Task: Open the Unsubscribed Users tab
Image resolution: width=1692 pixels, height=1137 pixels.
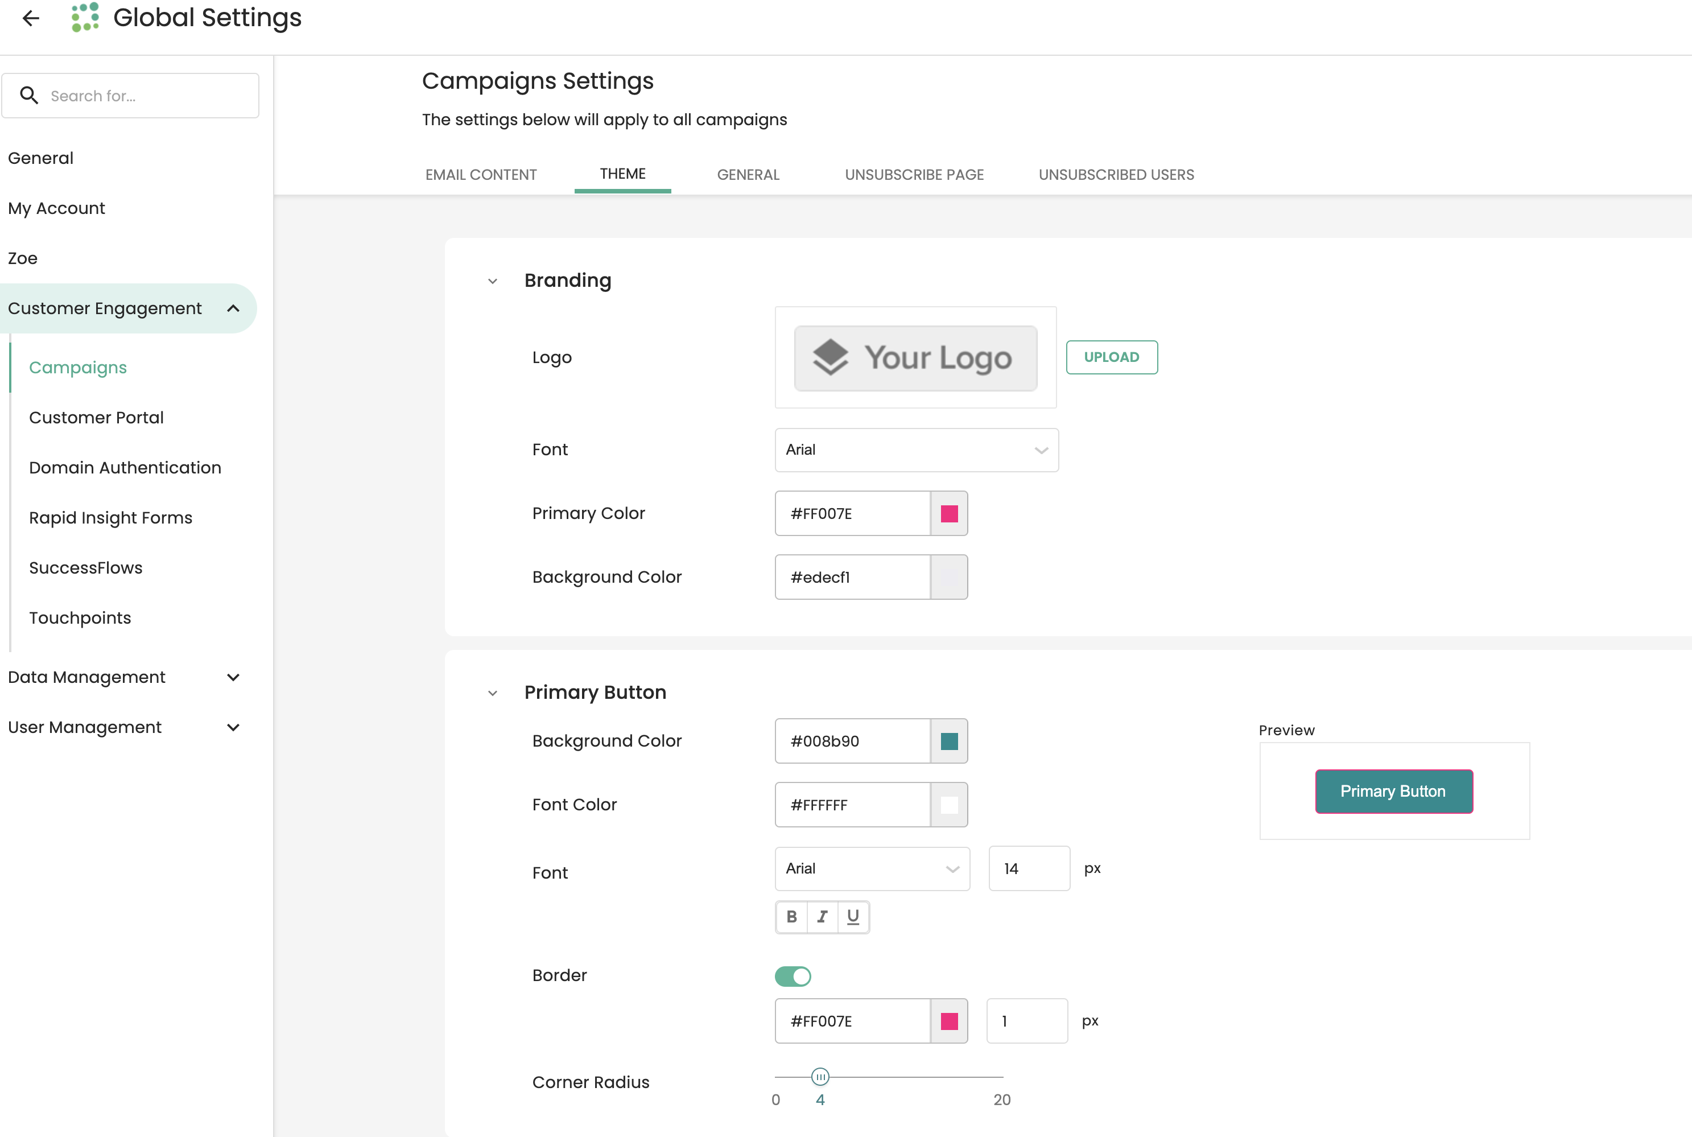Action: (x=1116, y=175)
